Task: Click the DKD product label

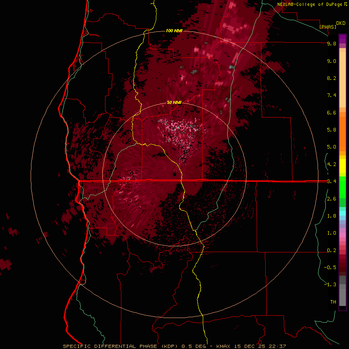Action: 341,23
